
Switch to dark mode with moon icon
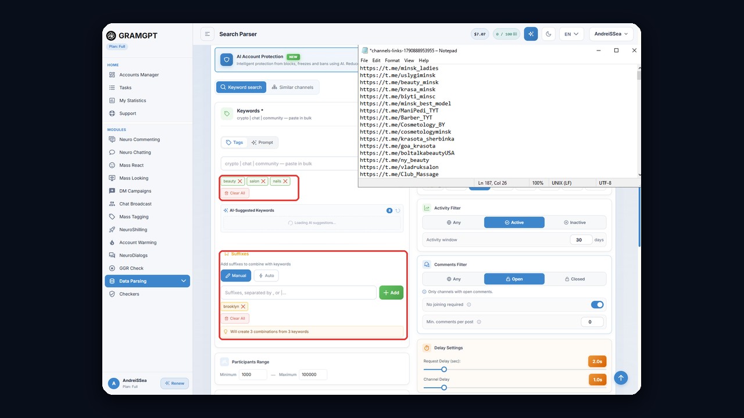point(548,34)
